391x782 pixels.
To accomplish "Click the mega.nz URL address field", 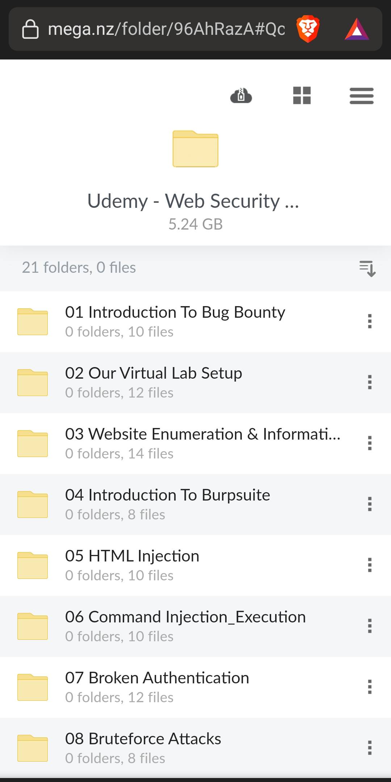I will point(166,29).
